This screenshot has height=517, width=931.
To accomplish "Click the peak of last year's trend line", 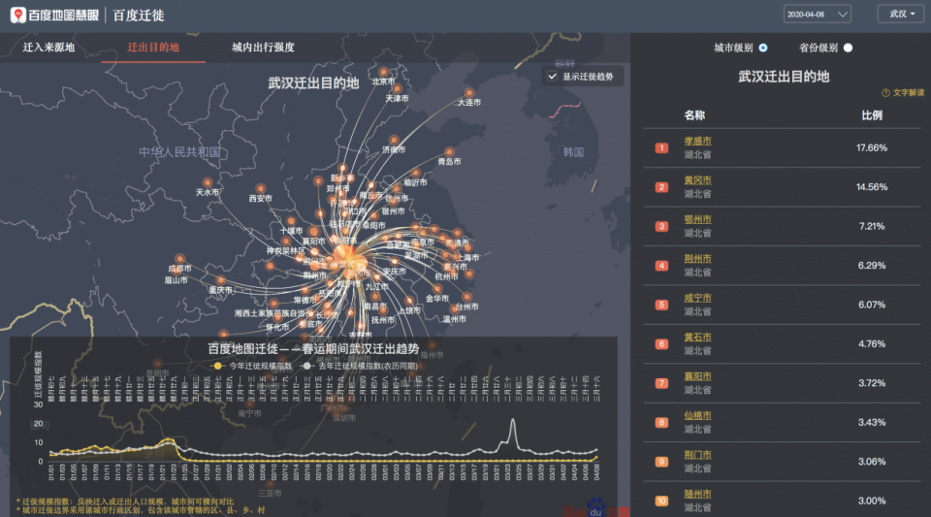I will (513, 420).
